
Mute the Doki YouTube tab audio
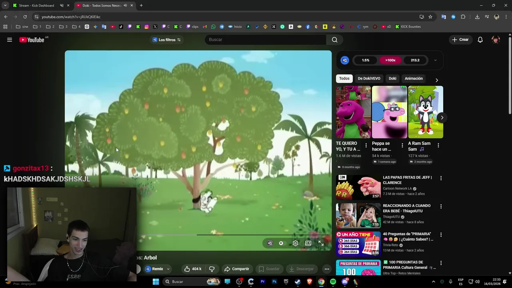pos(125,6)
